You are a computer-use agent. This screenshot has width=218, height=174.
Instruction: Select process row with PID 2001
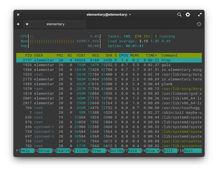(109, 98)
